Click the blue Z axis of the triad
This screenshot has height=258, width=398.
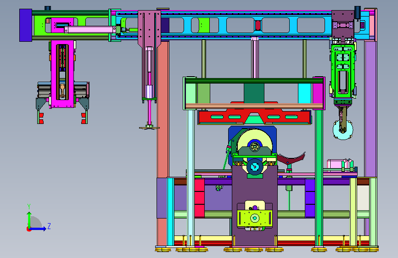coord(38,229)
